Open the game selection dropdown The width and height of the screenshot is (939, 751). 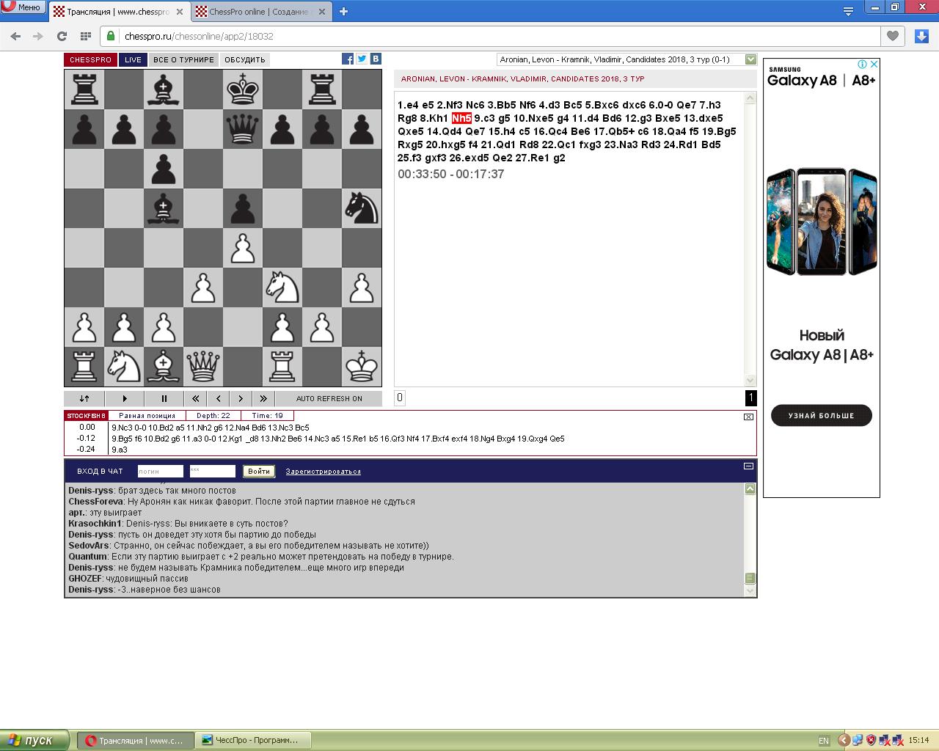click(x=750, y=59)
